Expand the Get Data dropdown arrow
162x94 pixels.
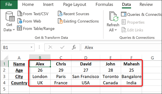click(x=14, y=30)
